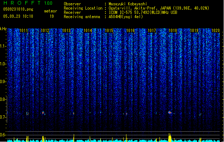The height and width of the screenshot is (142, 224).
Task: Click the meteor echo just before 1016
Action: 126,114
